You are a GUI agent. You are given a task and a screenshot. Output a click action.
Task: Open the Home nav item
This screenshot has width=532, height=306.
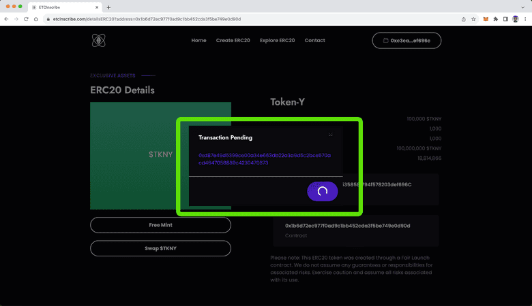pos(198,41)
